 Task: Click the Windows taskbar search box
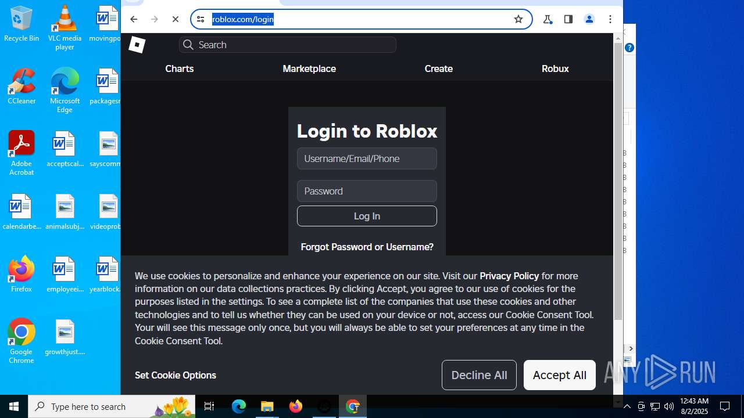tap(112, 406)
